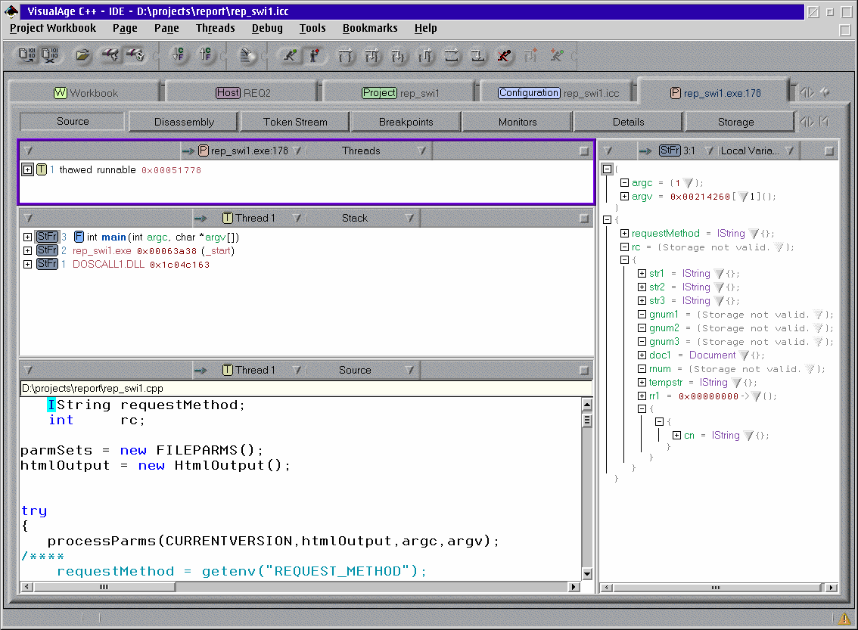This screenshot has height=630, width=858.
Task: Click the source pane vertical scrollbar up arrow
Action: (x=587, y=405)
